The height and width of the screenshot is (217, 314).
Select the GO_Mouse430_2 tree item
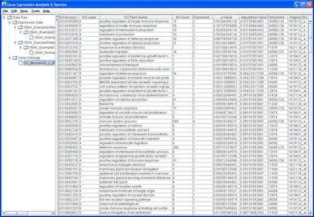pos(39,63)
